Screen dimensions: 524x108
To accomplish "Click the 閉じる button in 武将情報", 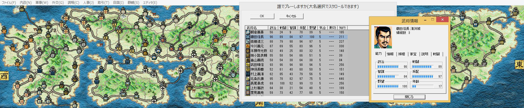I will click(x=409, y=97).
